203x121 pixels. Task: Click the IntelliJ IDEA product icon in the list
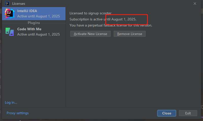tap(10, 14)
